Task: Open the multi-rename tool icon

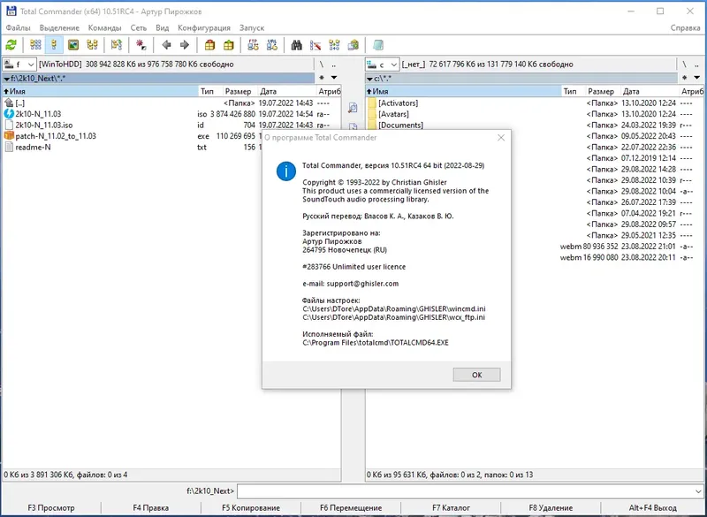Action: pyautogui.click(x=315, y=45)
